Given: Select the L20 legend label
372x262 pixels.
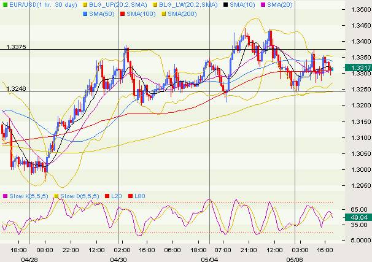Looking at the screenshot, I should [x=117, y=196].
